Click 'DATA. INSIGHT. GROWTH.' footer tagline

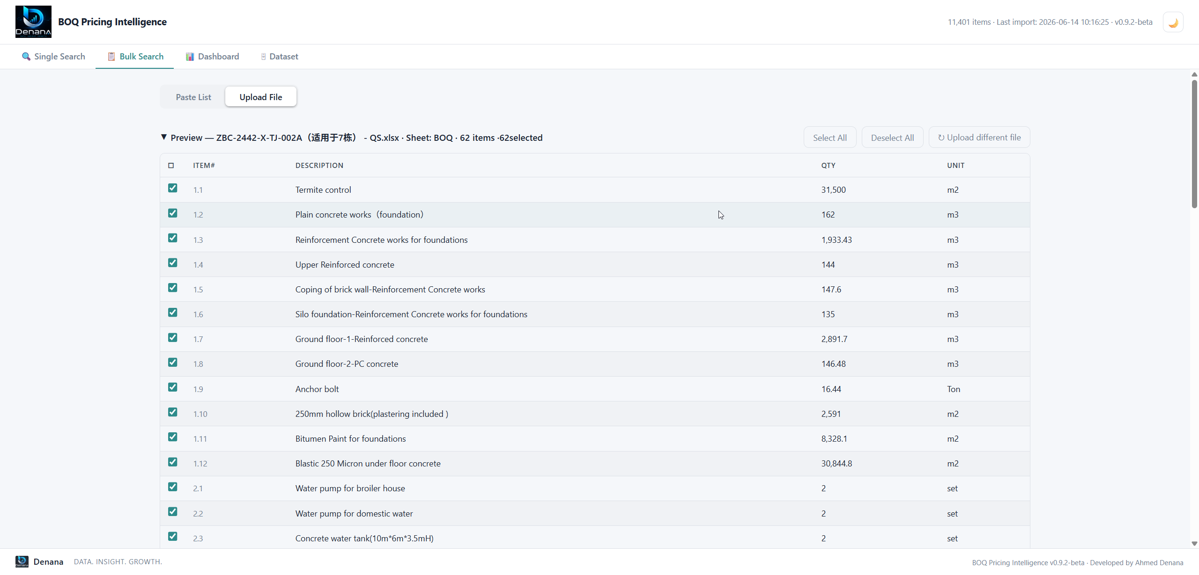coord(118,561)
